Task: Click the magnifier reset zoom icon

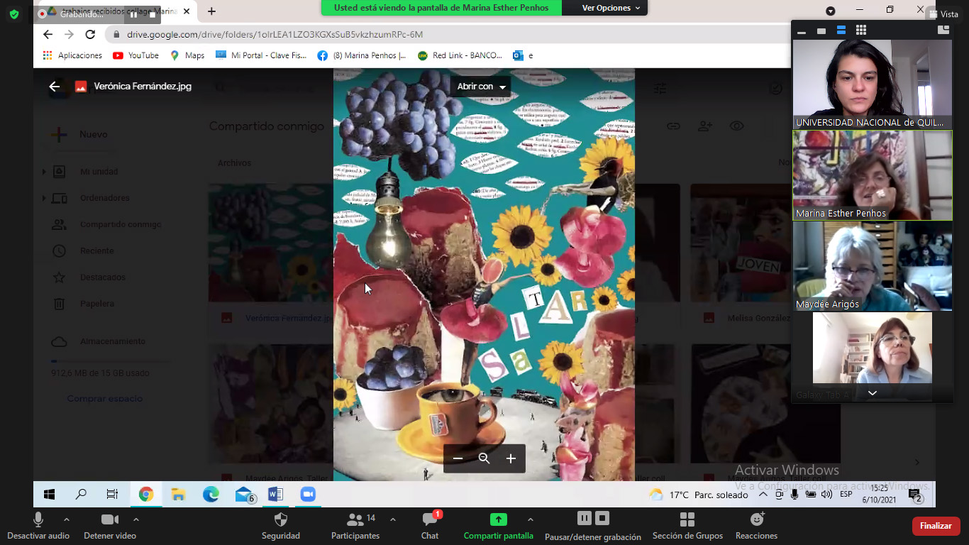Action: [484, 458]
